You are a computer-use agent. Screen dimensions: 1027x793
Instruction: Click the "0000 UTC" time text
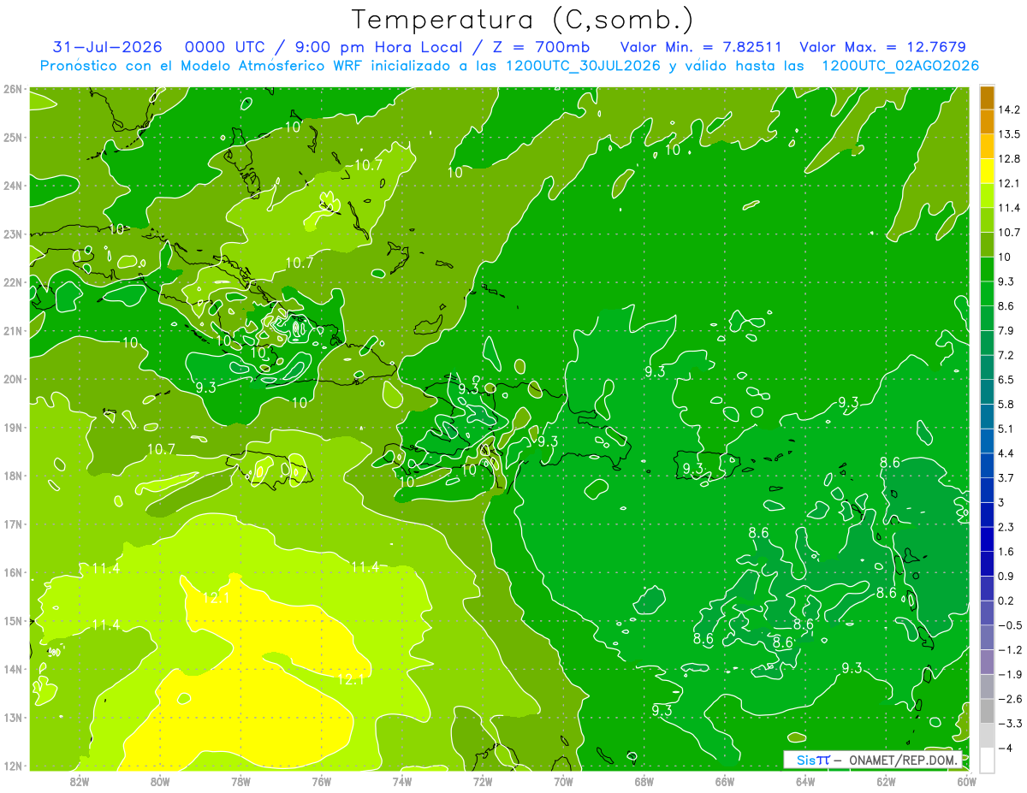(224, 47)
